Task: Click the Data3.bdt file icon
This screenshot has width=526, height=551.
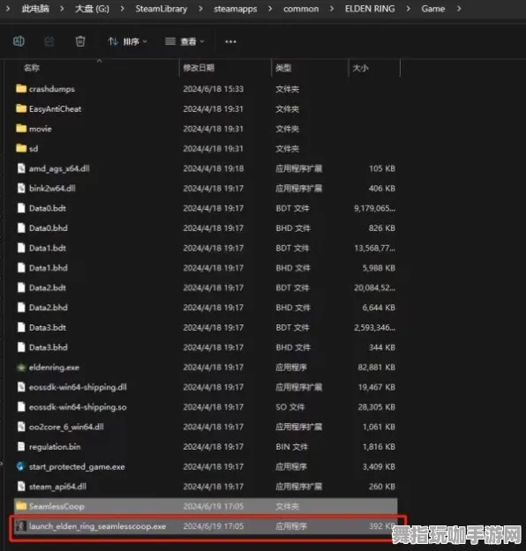Action: coord(21,327)
